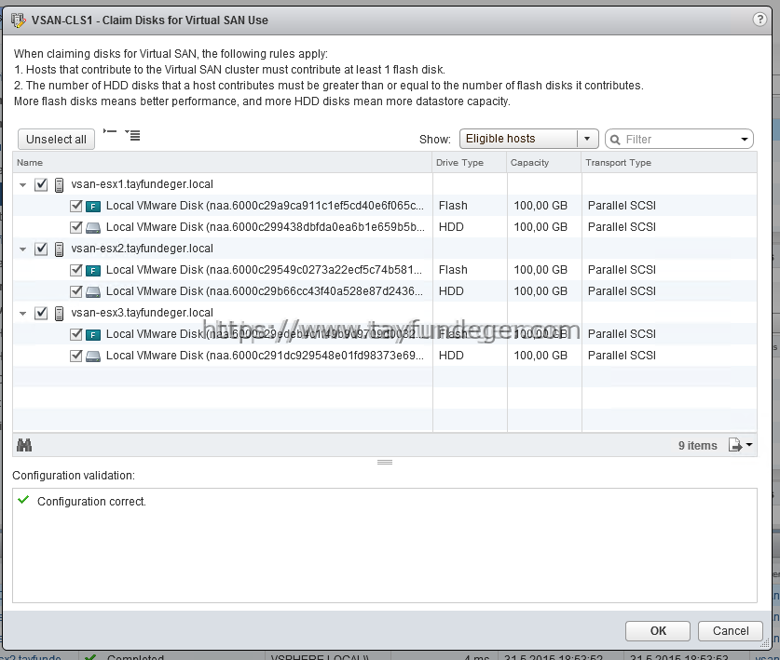
Task: Select disk row naa.6000c29a9ca911c1ef5cd40e6f065c
Action: [x=385, y=206]
